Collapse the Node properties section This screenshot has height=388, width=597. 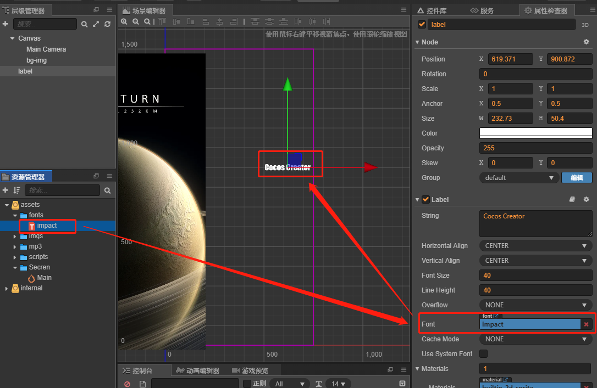[417, 42]
